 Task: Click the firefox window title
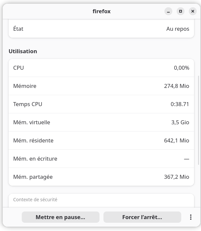tap(101, 11)
